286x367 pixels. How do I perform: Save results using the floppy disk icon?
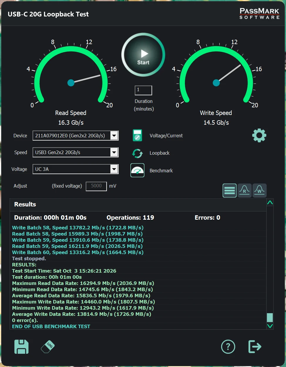pos(21,347)
